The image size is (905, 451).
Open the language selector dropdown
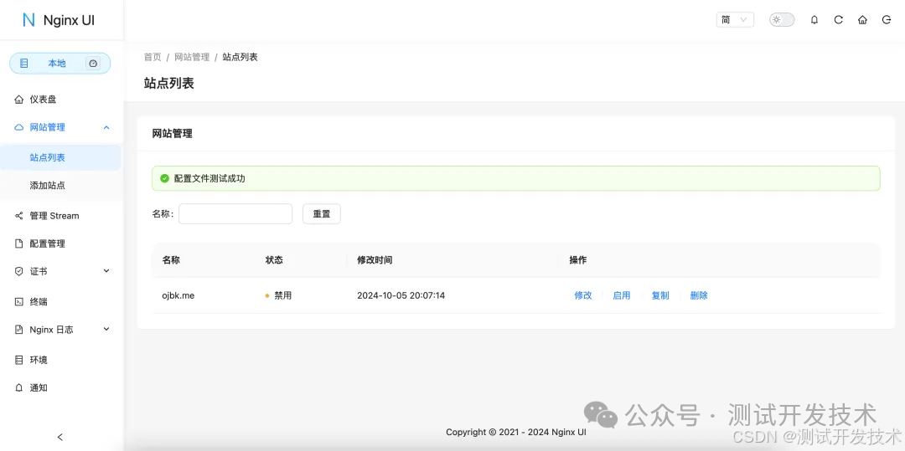point(734,20)
